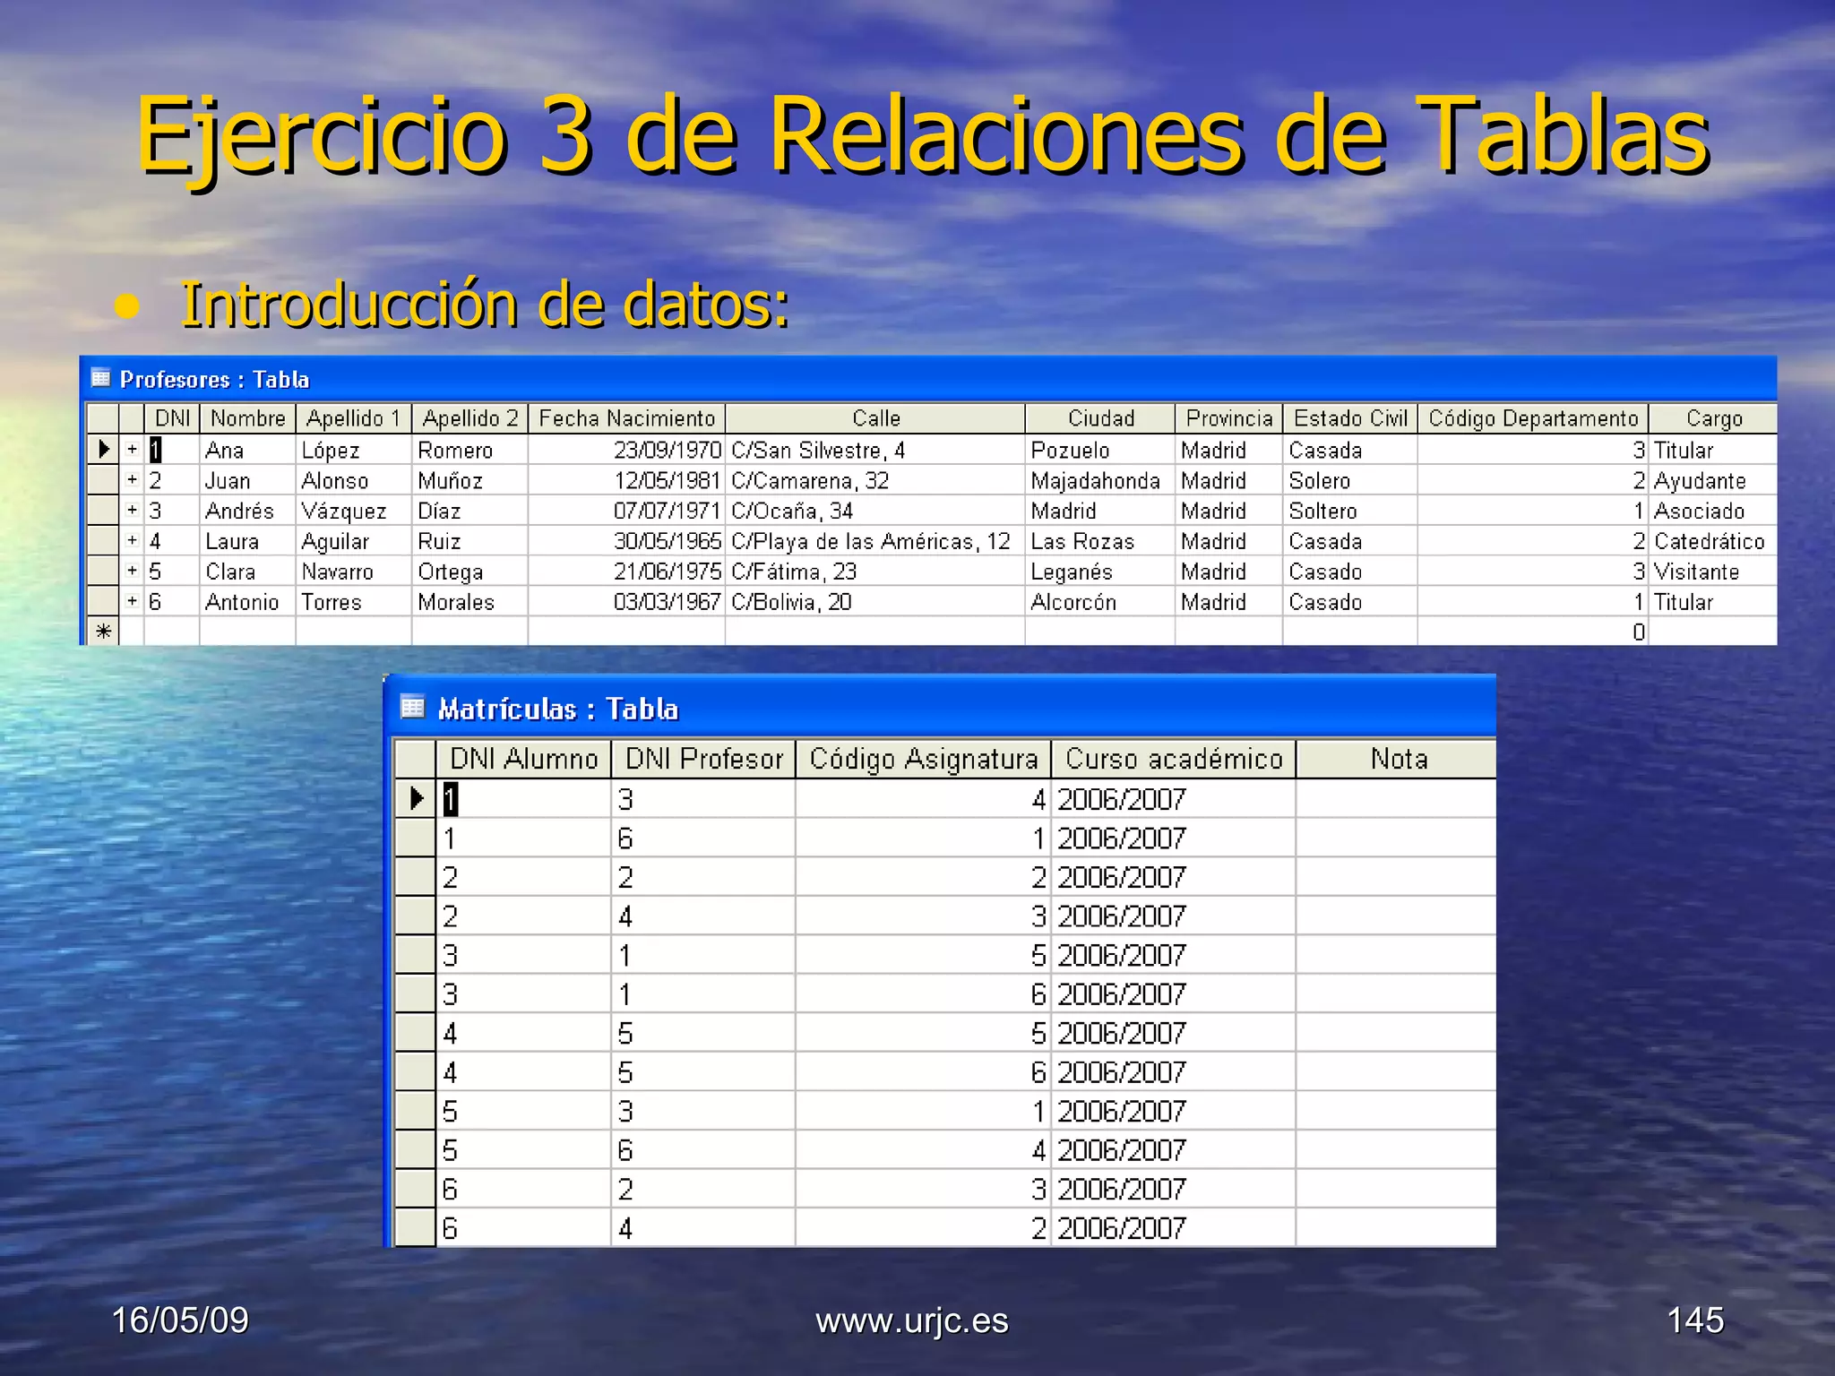Click the Nota cell in the first Matrículas row

pyautogui.click(x=1397, y=798)
